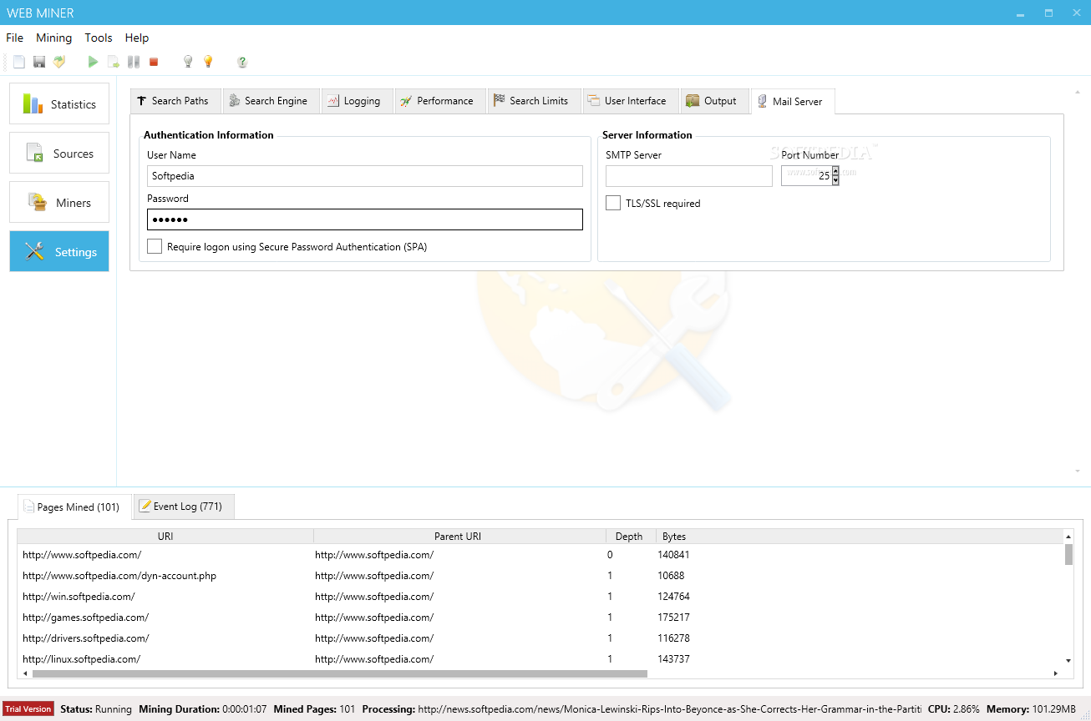The width and height of the screenshot is (1091, 721).
Task: Sort by the URI column header
Action: [x=165, y=537]
